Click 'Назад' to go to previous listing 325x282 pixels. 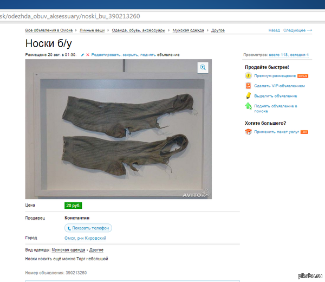[x=274, y=30]
